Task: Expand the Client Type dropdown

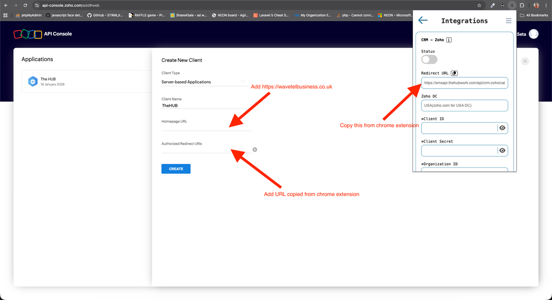Action: tap(205, 82)
